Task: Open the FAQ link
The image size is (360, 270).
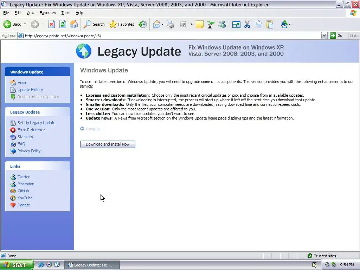Action: [21, 144]
